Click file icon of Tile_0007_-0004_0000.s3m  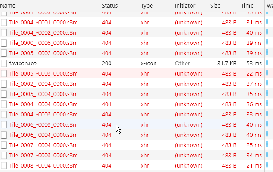[x=4, y=145]
